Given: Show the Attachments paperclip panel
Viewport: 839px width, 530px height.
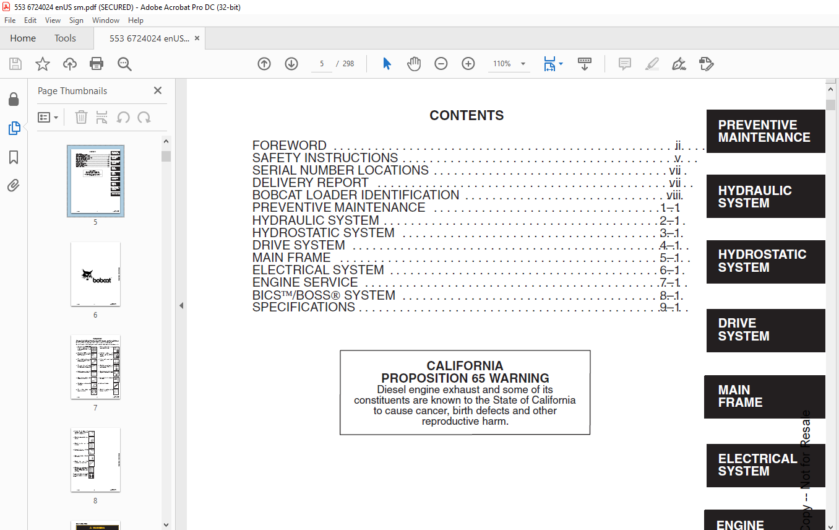Looking at the screenshot, I should (x=14, y=186).
